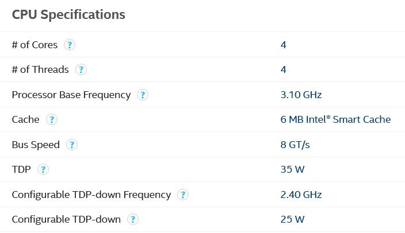Click the Cache row label
This screenshot has width=405, height=233.
(x=25, y=119)
